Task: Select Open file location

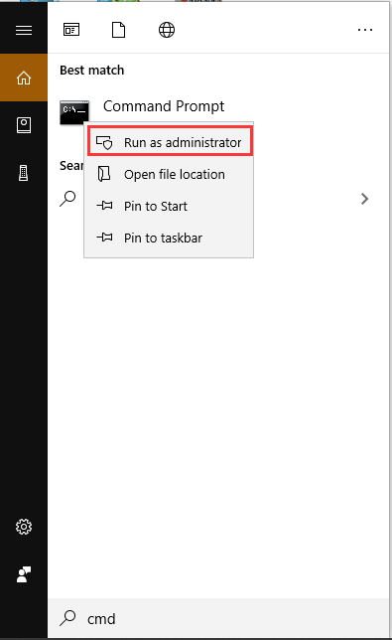Action: [169, 174]
